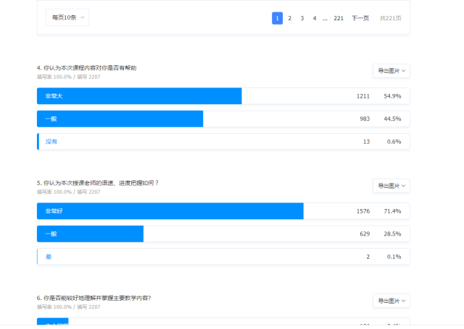
Task: Jump to last page 221
Action: pyautogui.click(x=339, y=18)
